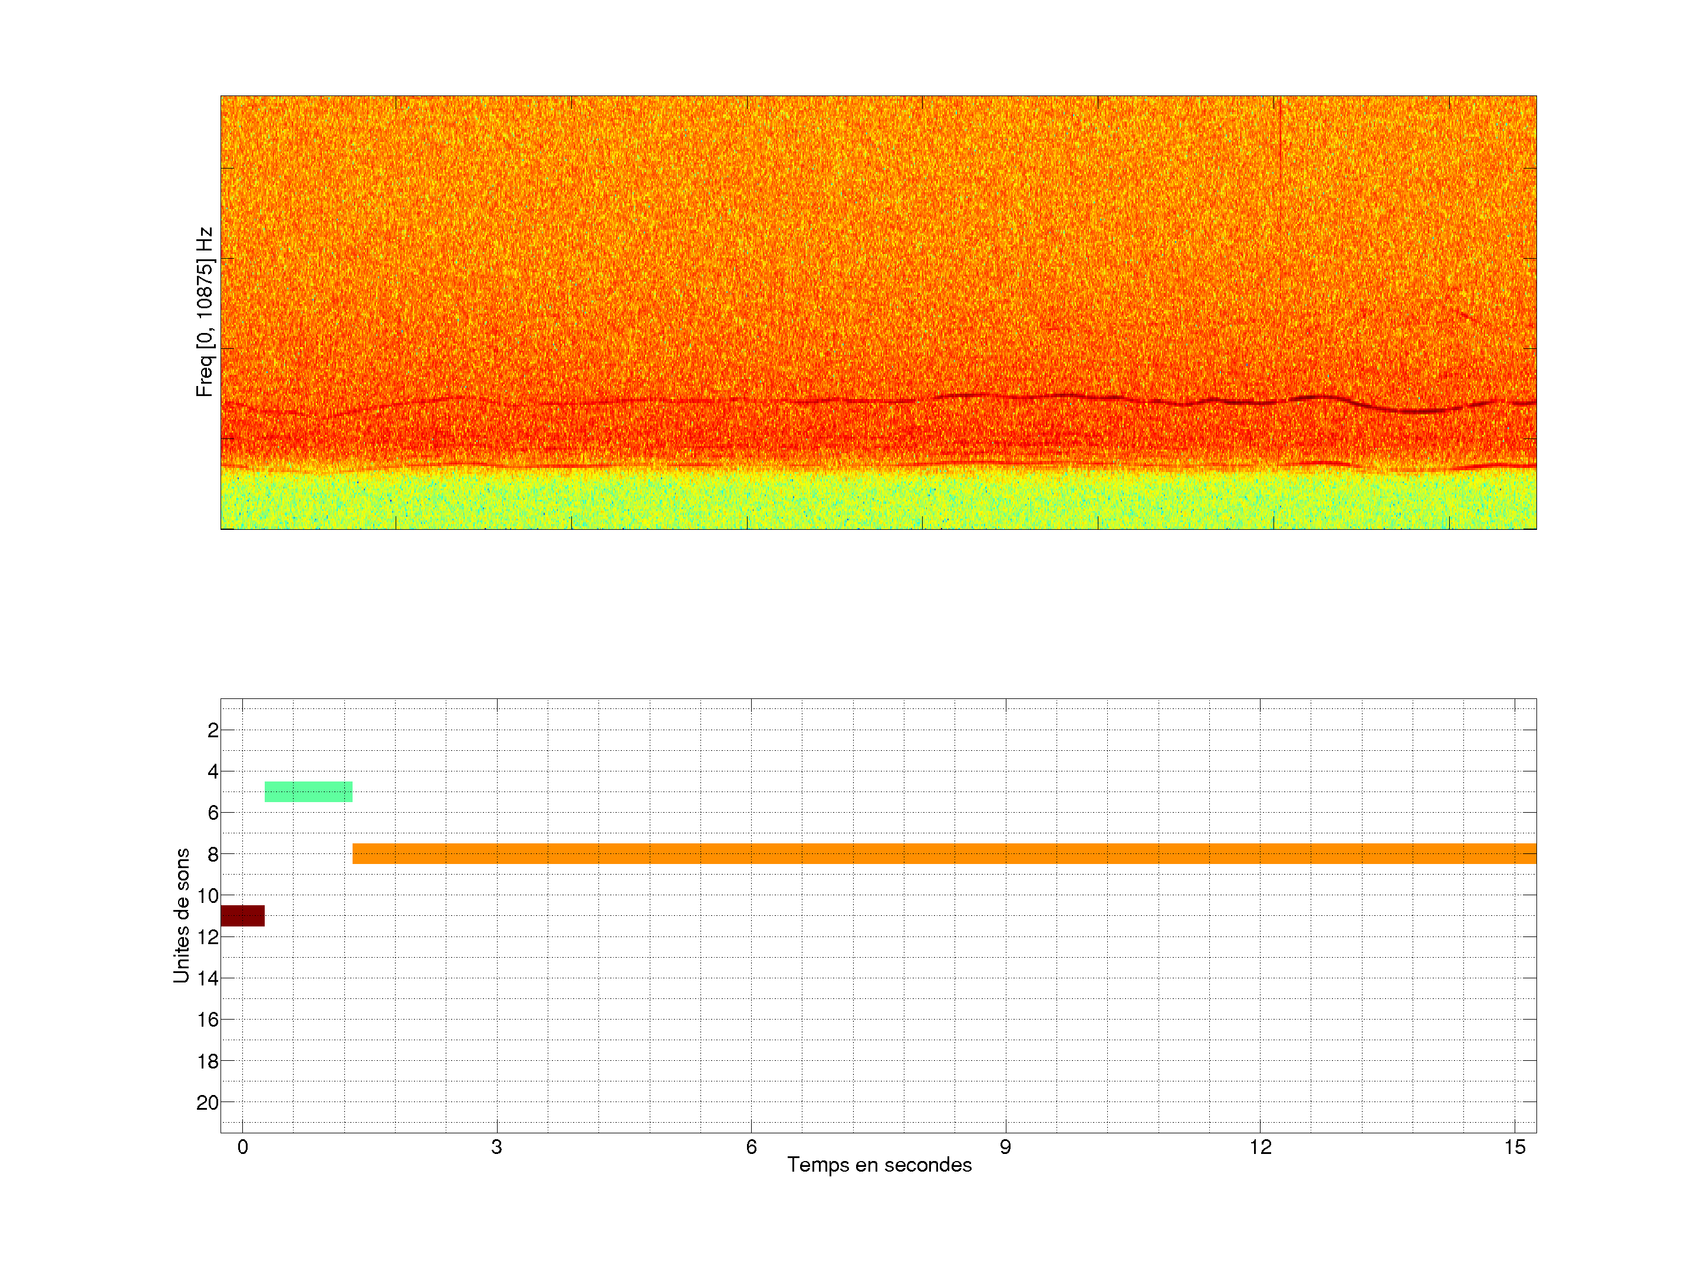Click the y-axis tick label 18
The height and width of the screenshot is (1273, 1698).
click(x=208, y=1061)
